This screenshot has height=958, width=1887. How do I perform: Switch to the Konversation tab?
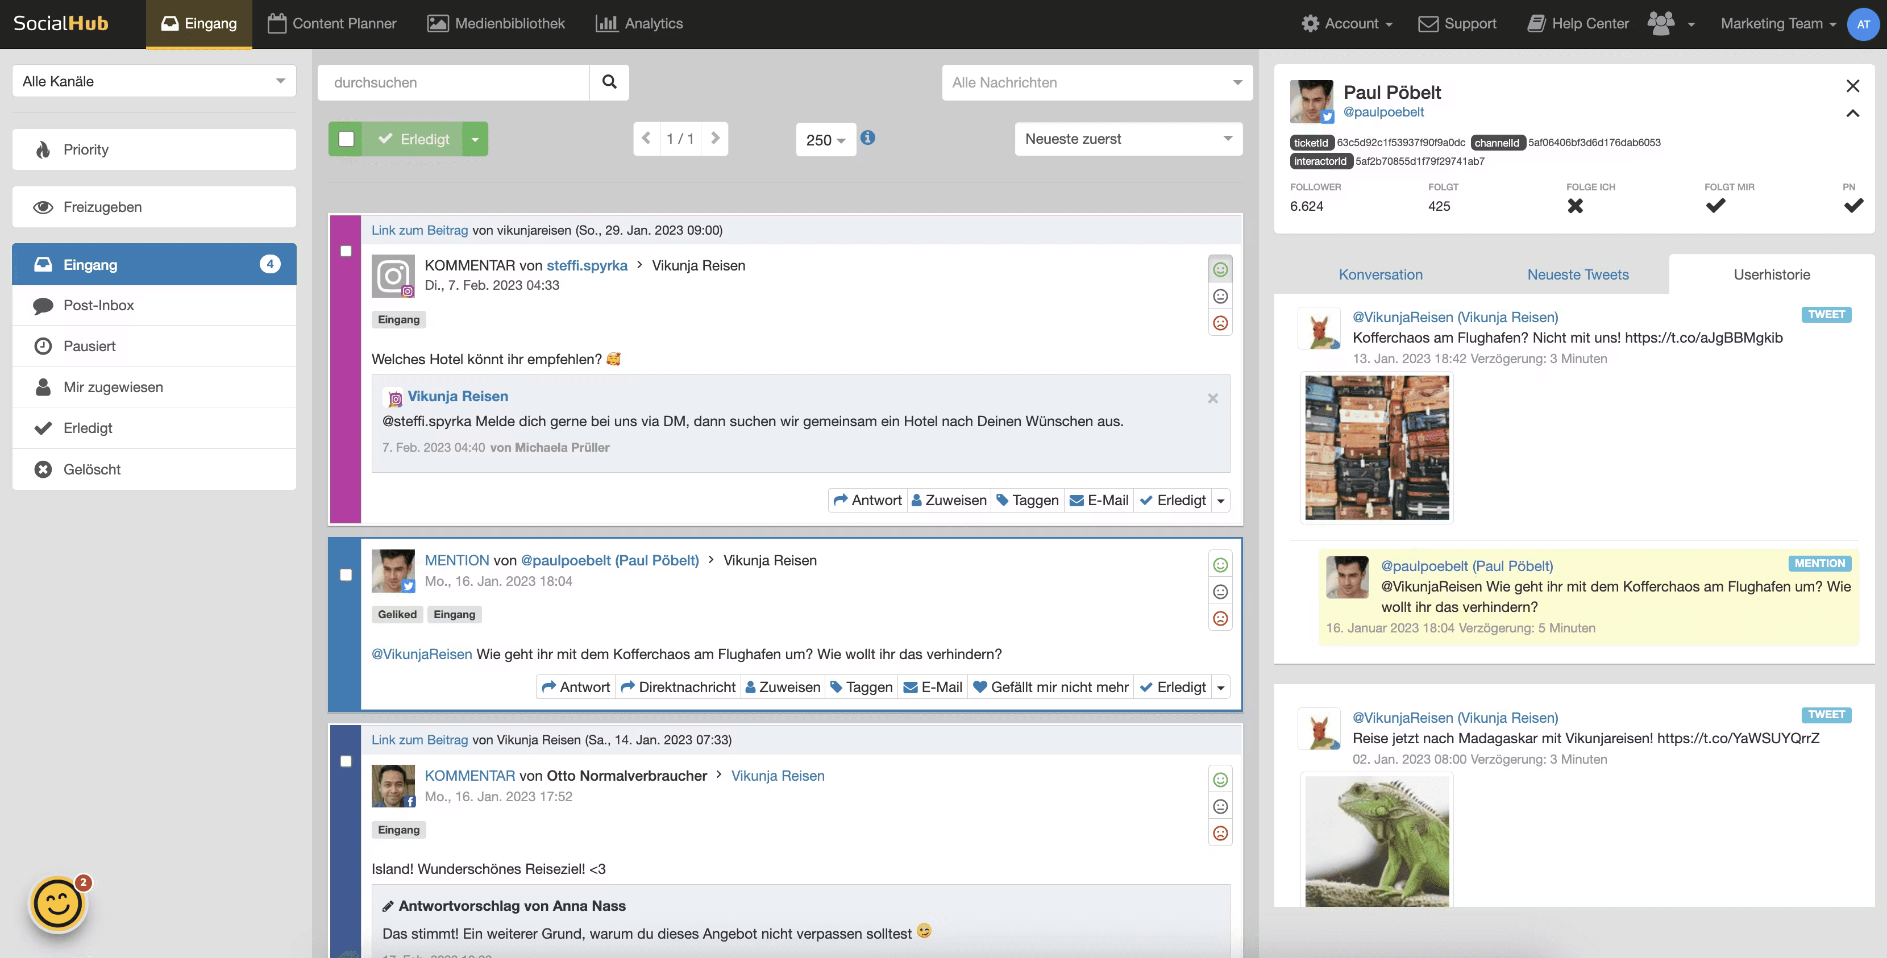1380,274
